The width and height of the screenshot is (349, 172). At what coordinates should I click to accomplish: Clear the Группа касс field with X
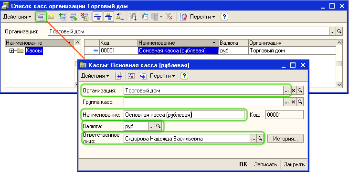[x=293, y=102]
